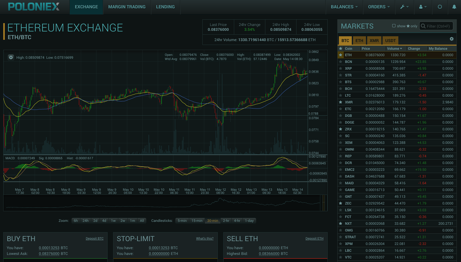Open the Margin Trading tab
Image resolution: width=461 pixels, height=262 pixels.
[x=127, y=7]
